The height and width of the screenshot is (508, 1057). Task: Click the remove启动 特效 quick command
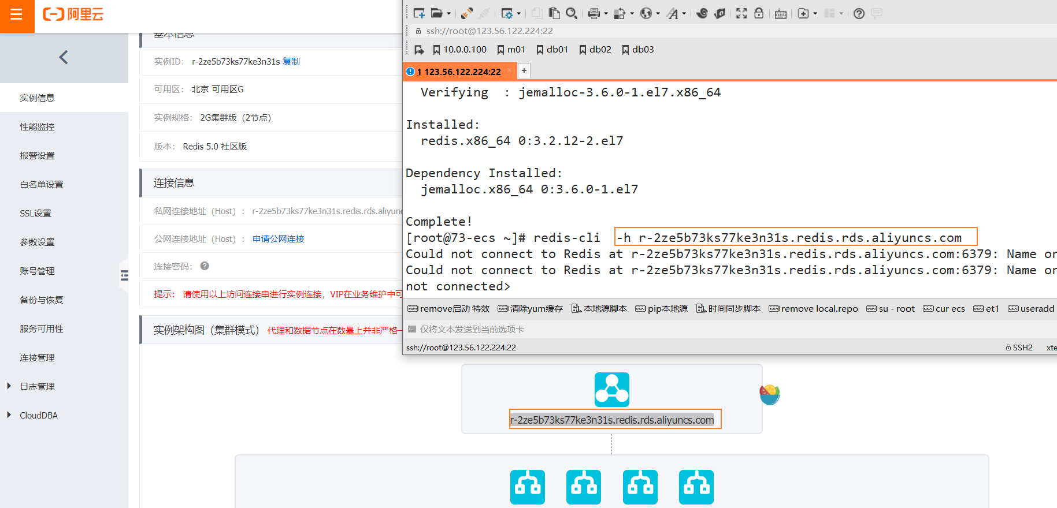coord(448,309)
